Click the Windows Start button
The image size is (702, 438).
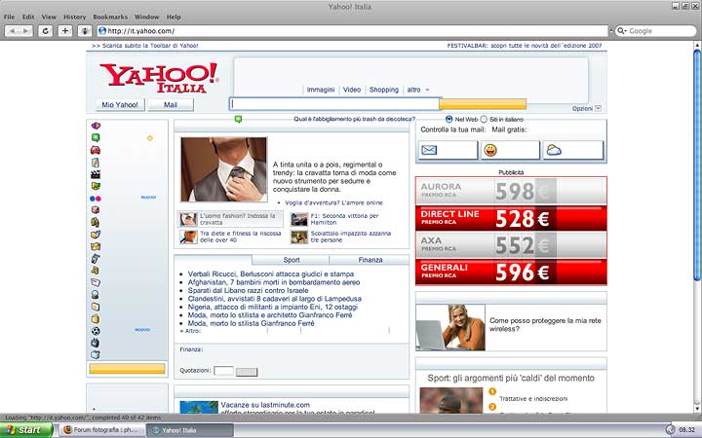click(26, 430)
